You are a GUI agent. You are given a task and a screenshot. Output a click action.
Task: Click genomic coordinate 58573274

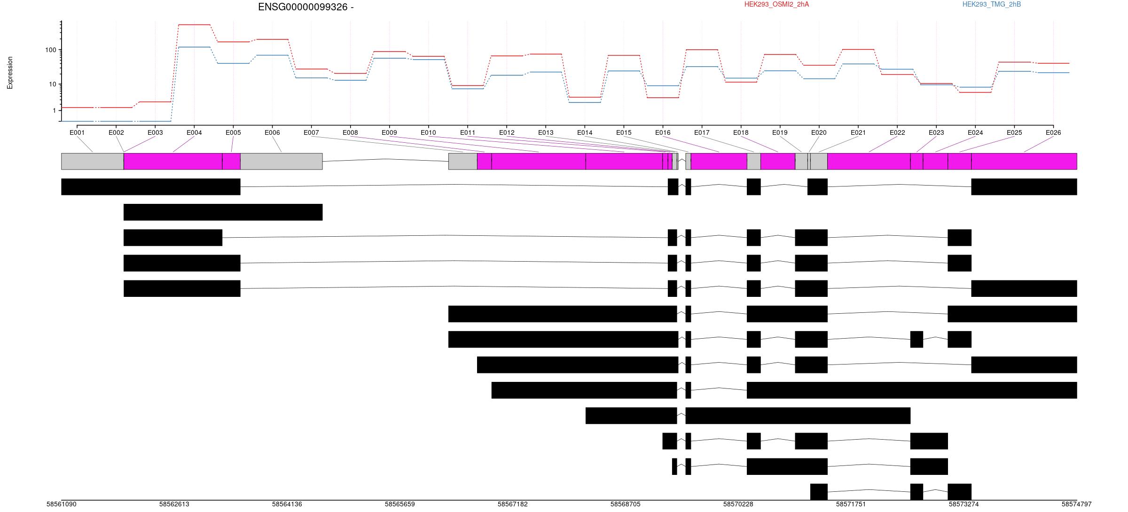point(963,504)
